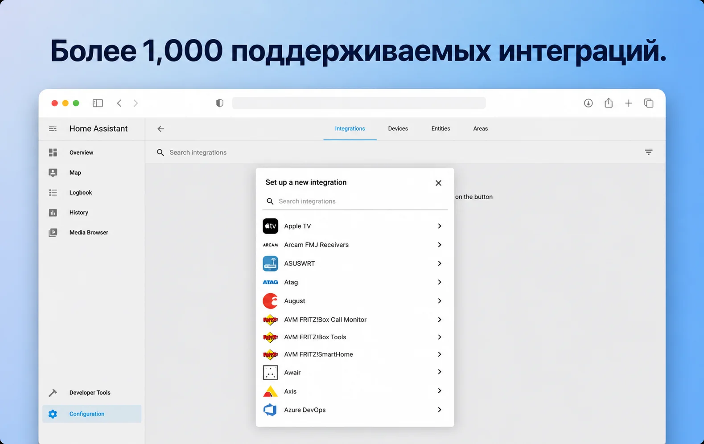Viewport: 704px width, 444px height.
Task: Click the Apple TV logo icon
Action: pos(270,226)
